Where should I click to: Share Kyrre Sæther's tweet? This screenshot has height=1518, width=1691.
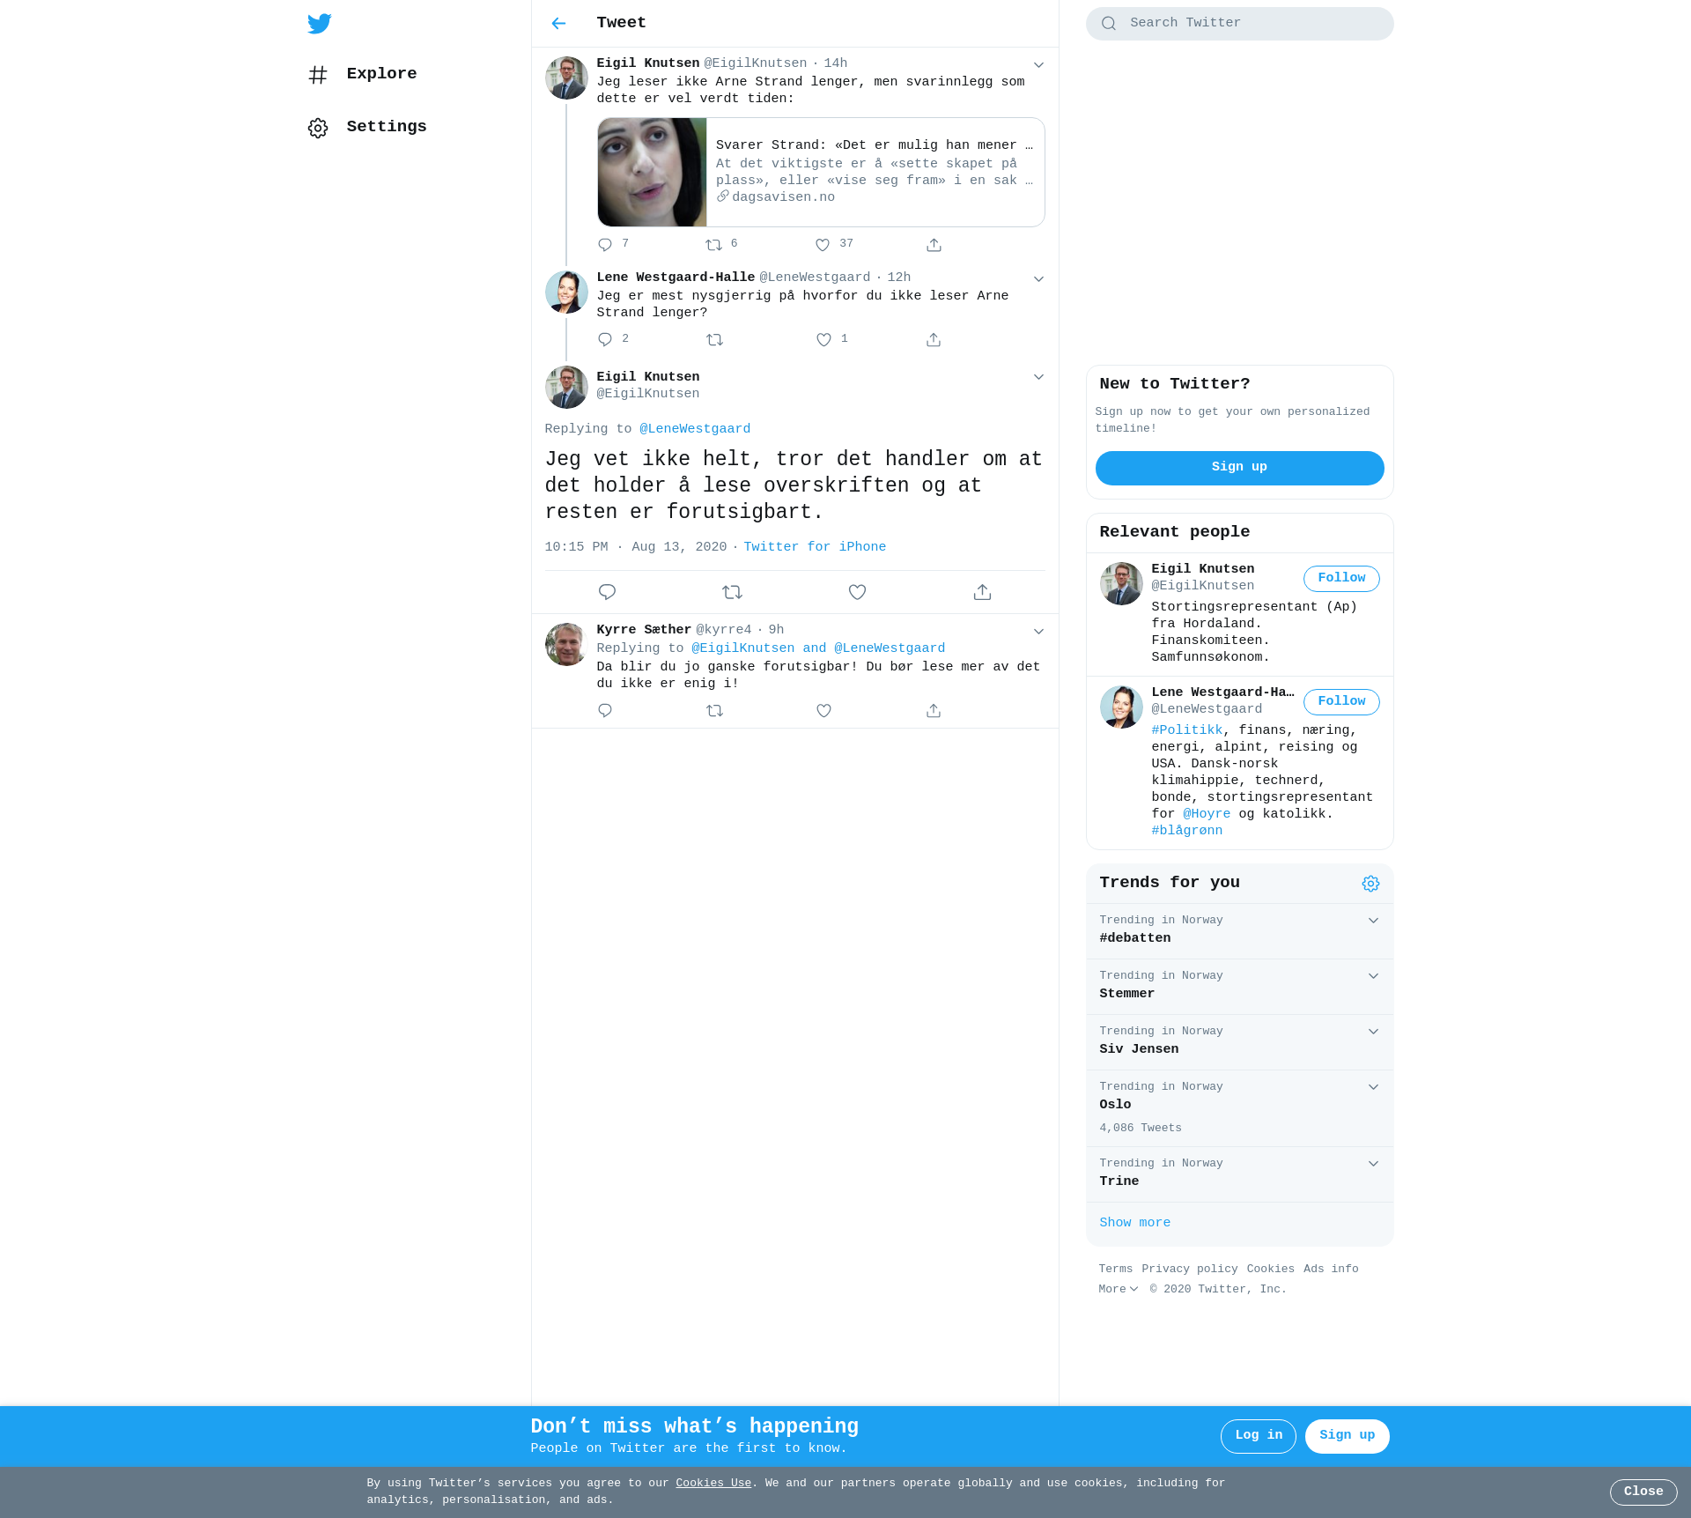tap(934, 711)
